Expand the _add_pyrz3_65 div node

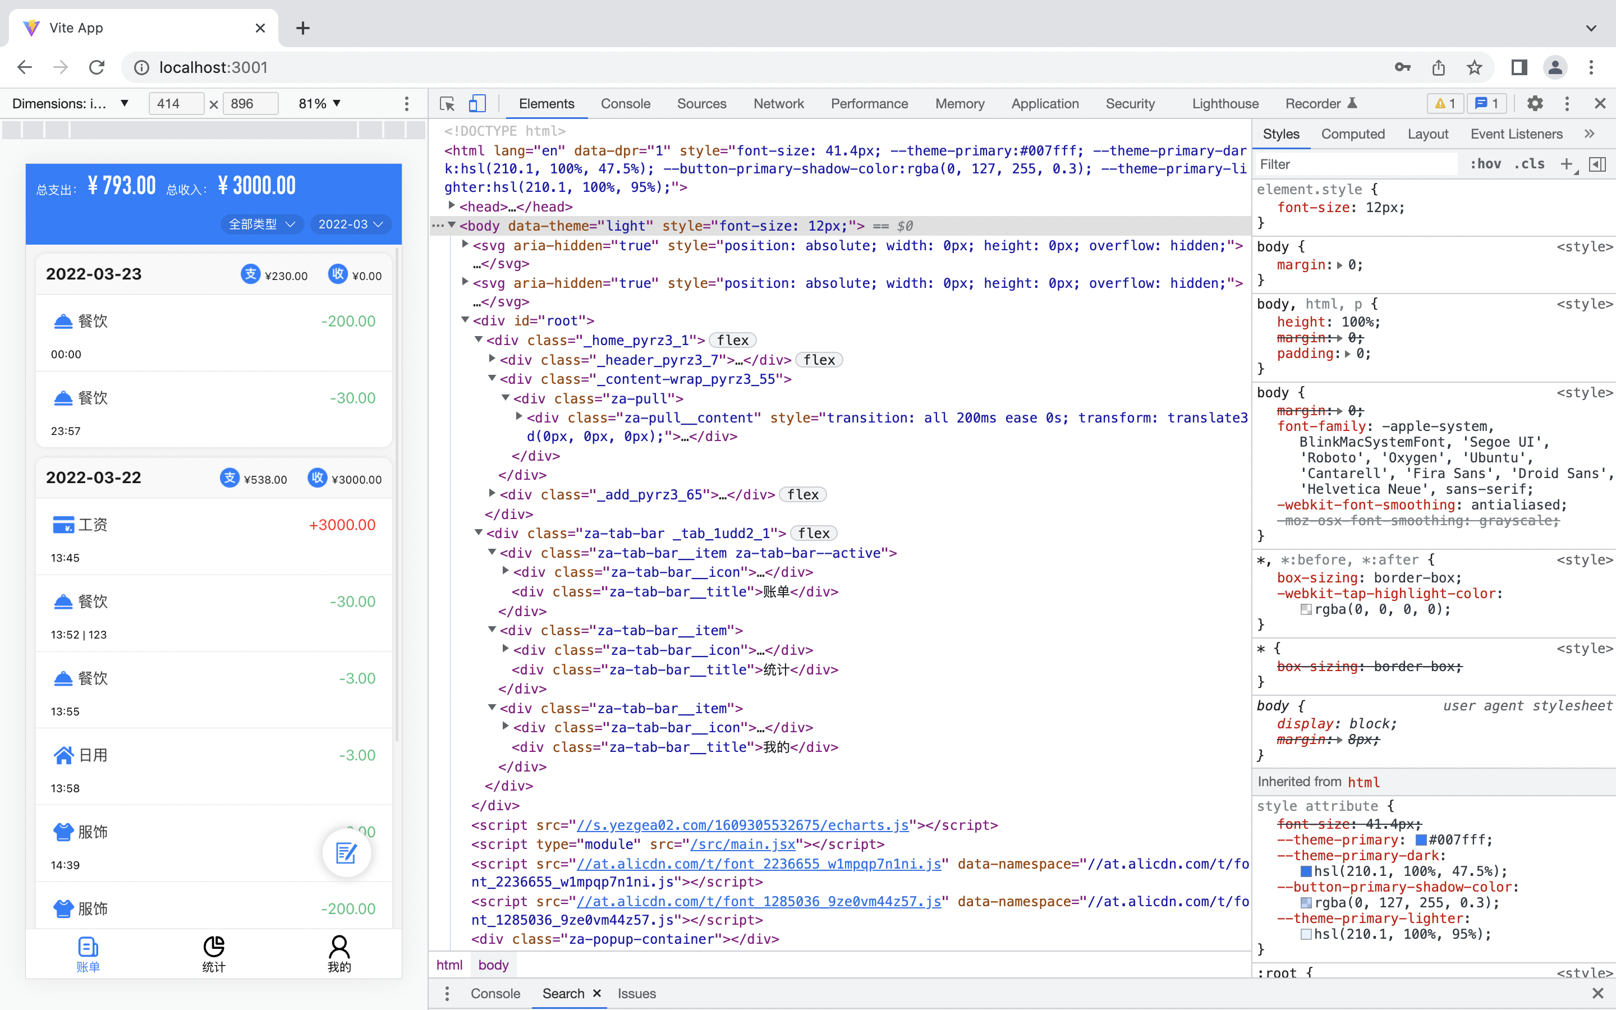pos(492,493)
